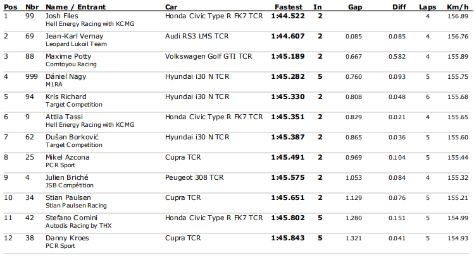Click the Gap column header
This screenshot has width=474, height=258.
click(355, 7)
